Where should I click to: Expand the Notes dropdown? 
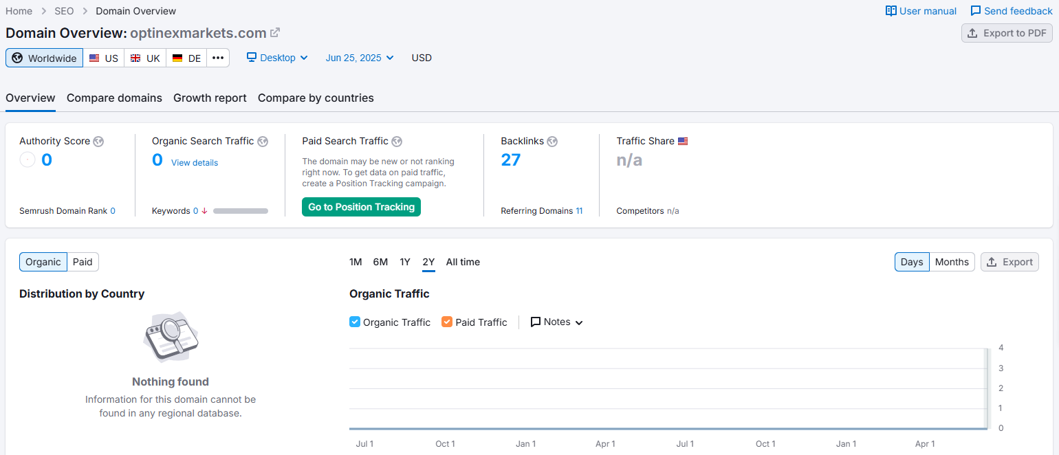pos(557,322)
